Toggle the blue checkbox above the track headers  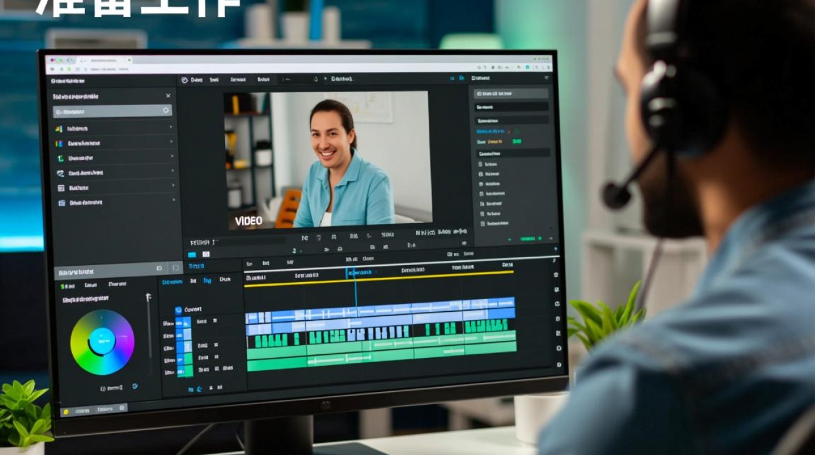178,310
